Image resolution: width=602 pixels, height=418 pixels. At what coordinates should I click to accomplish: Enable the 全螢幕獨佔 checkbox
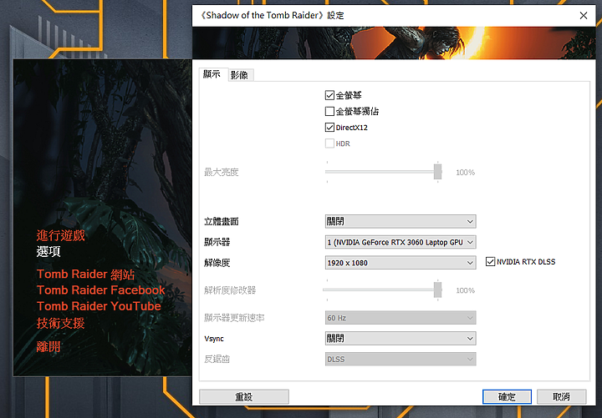[329, 111]
